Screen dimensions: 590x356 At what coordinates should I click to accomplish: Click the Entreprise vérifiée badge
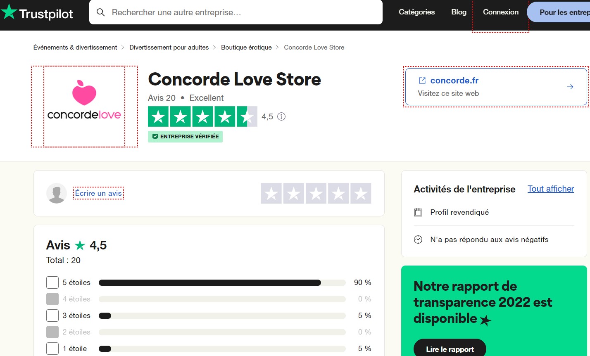click(x=185, y=137)
